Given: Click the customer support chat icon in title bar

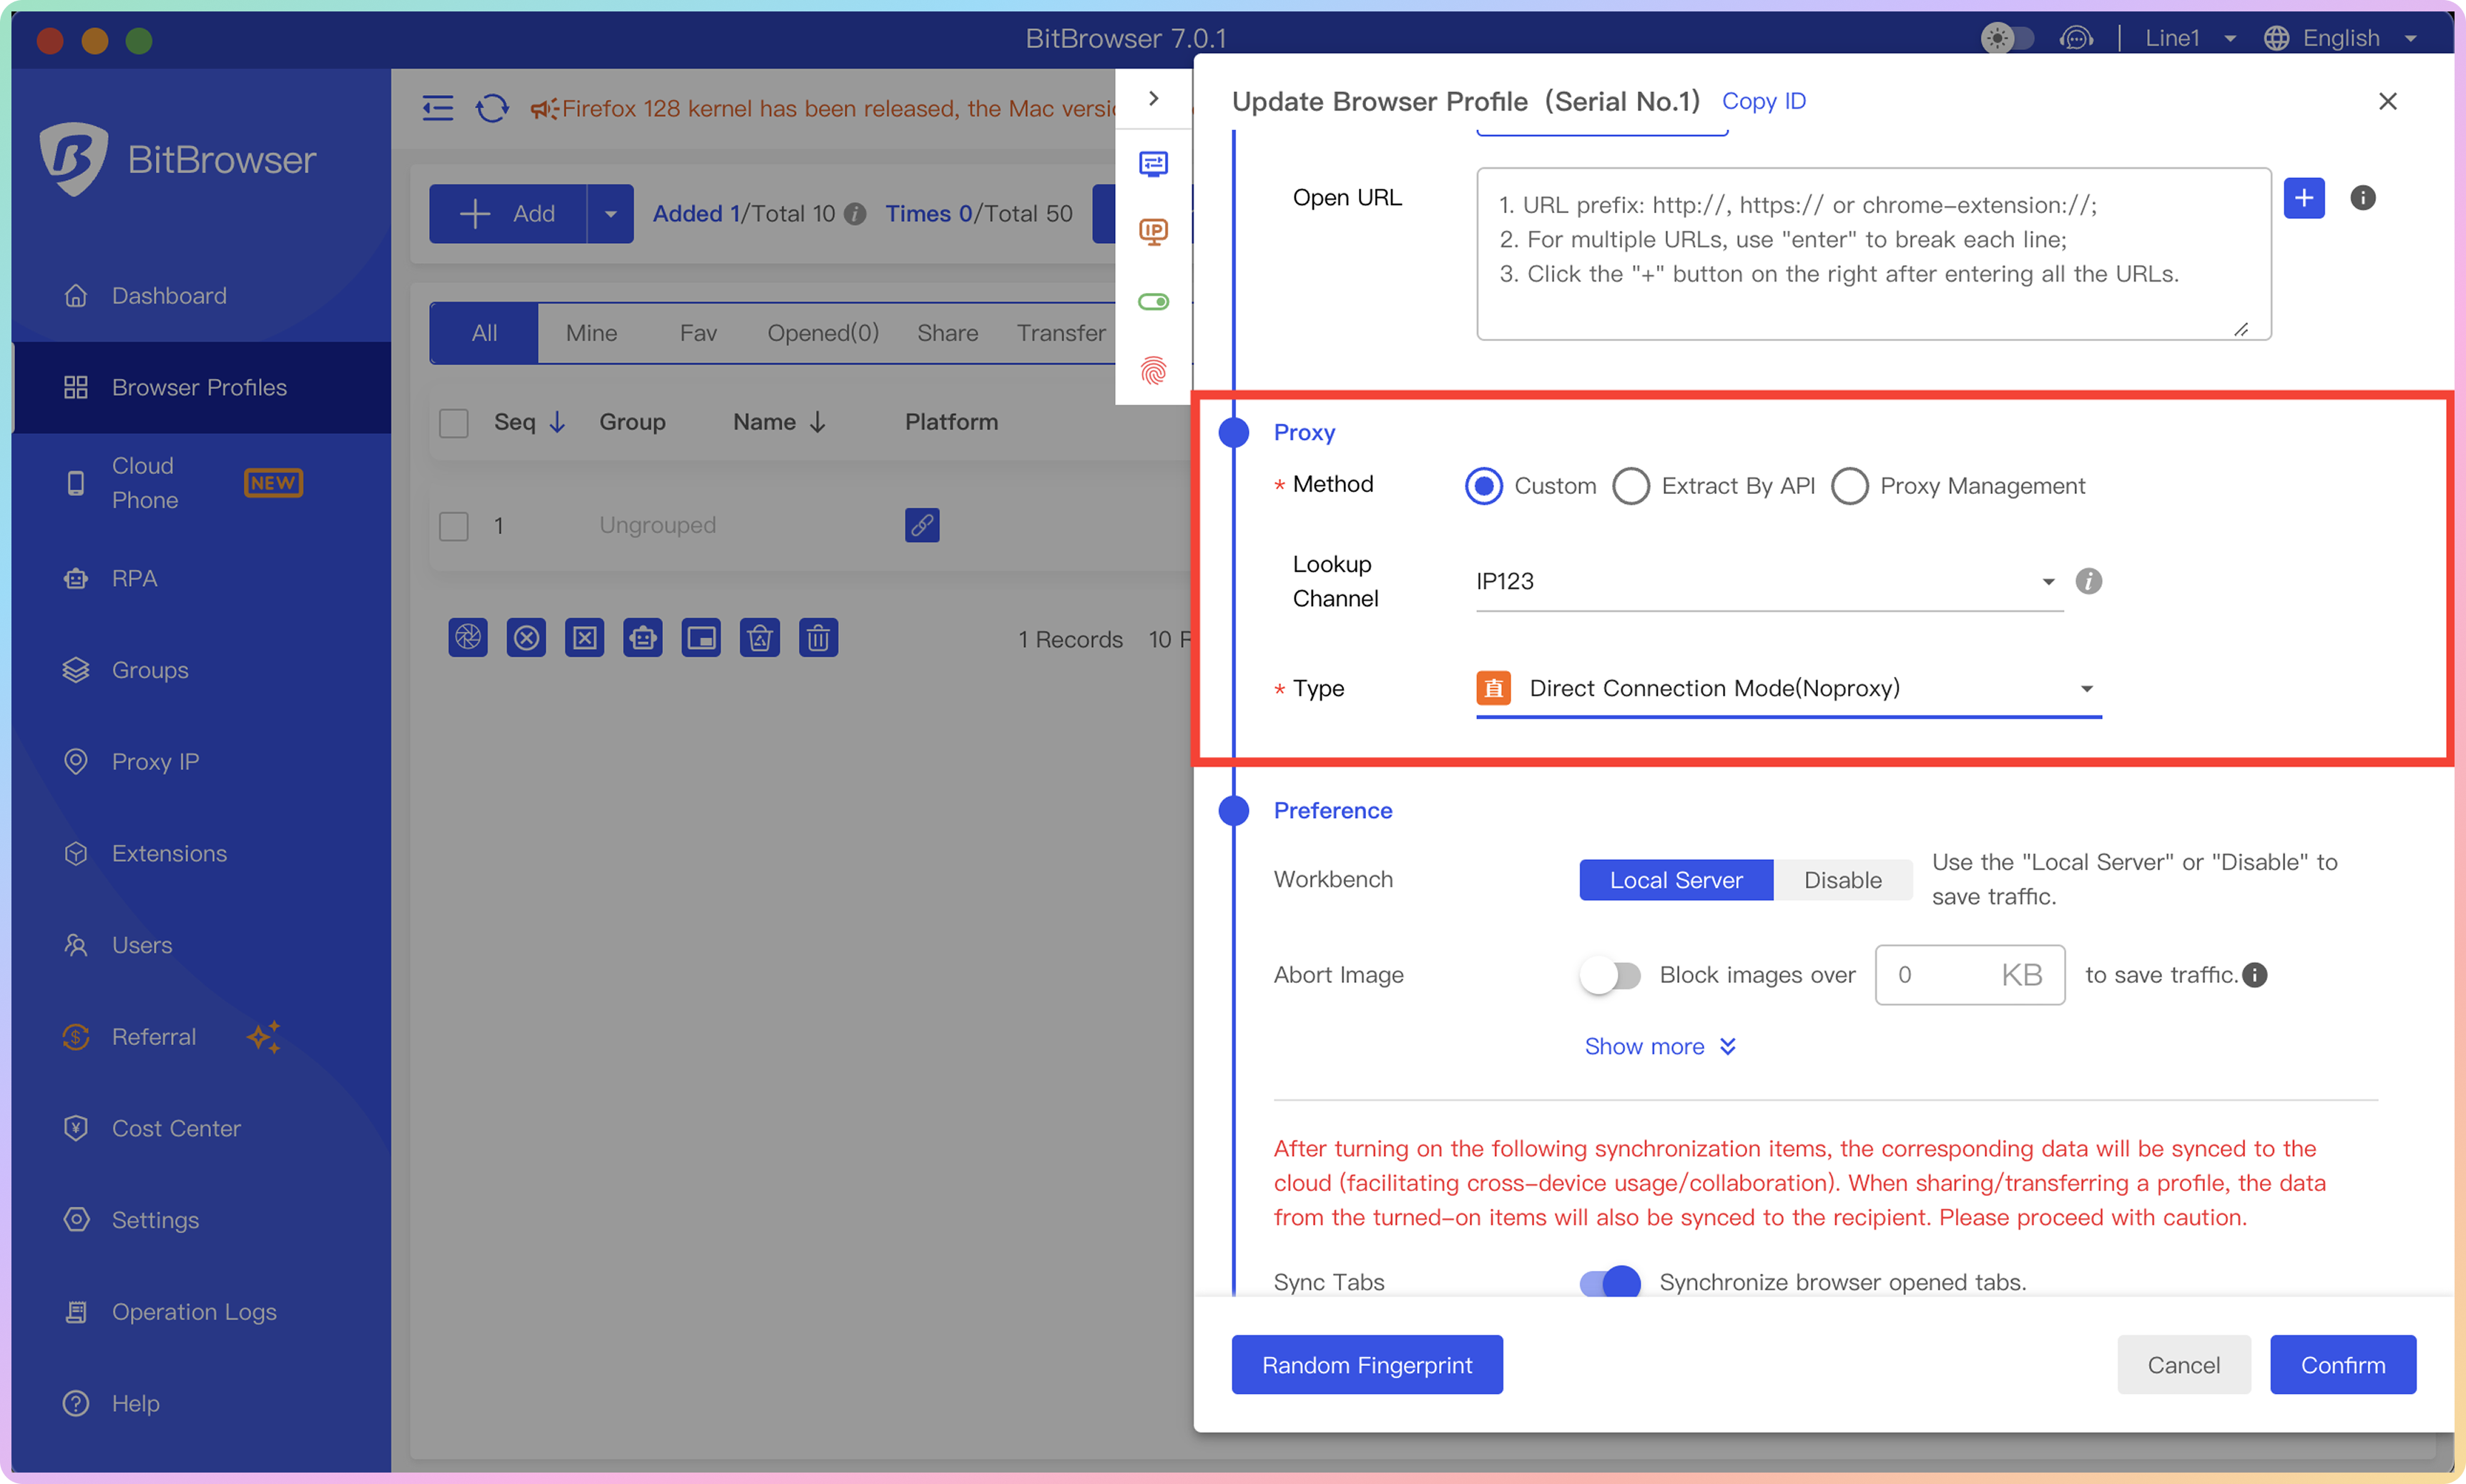Looking at the screenshot, I should tap(2076, 39).
